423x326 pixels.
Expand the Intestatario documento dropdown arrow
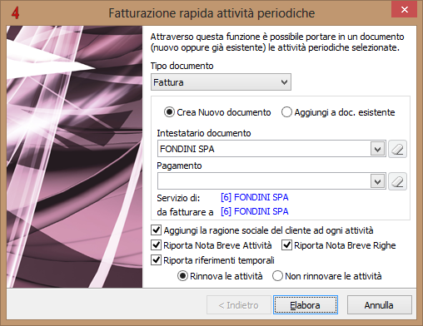tap(378, 149)
